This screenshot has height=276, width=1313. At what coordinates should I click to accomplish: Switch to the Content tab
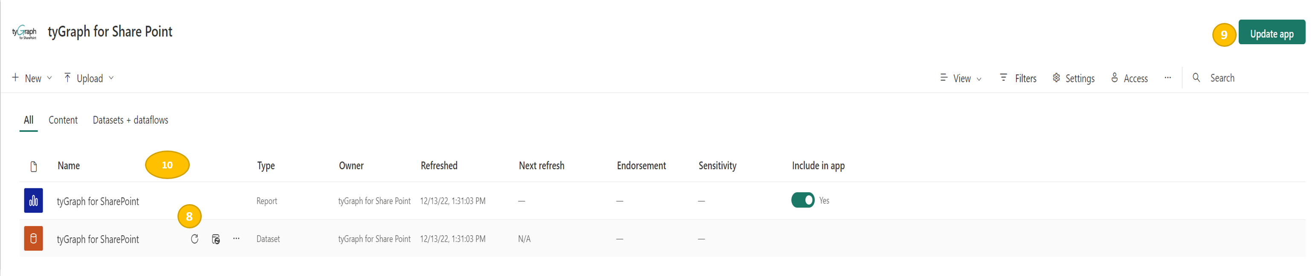point(63,120)
